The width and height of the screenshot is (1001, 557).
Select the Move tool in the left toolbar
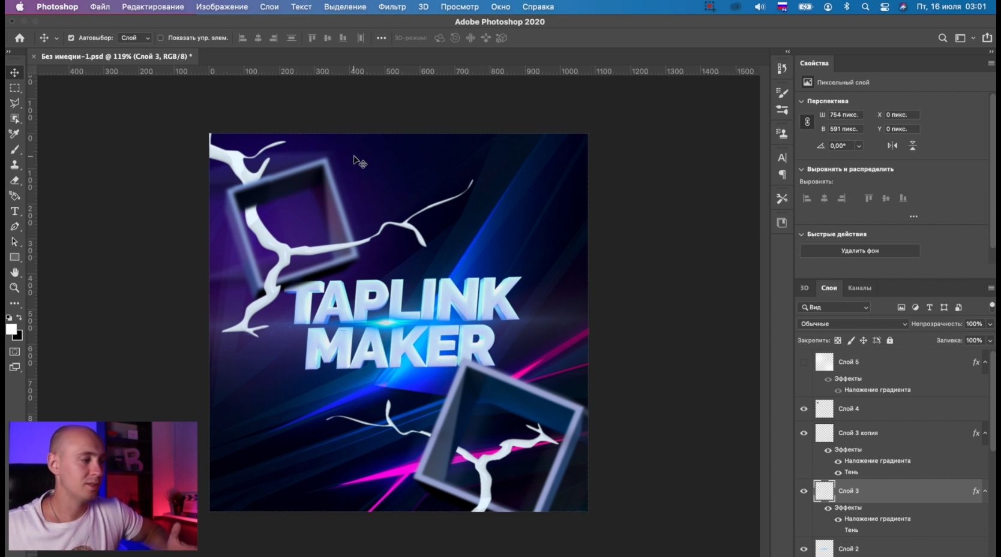pos(14,73)
